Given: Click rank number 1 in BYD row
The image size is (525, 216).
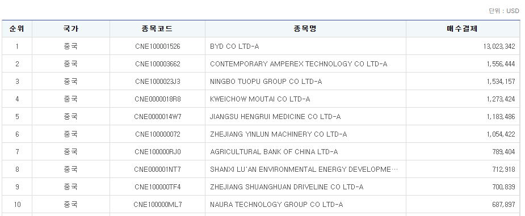Looking at the screenshot, I should coord(17,46).
